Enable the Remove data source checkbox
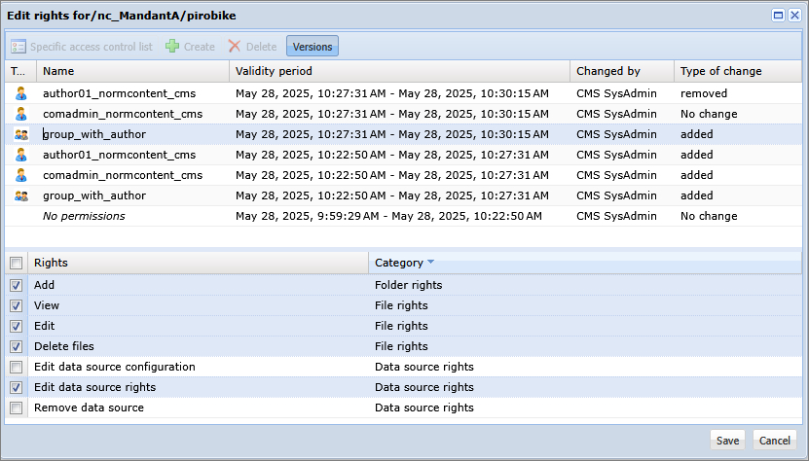The image size is (809, 461). click(17, 408)
